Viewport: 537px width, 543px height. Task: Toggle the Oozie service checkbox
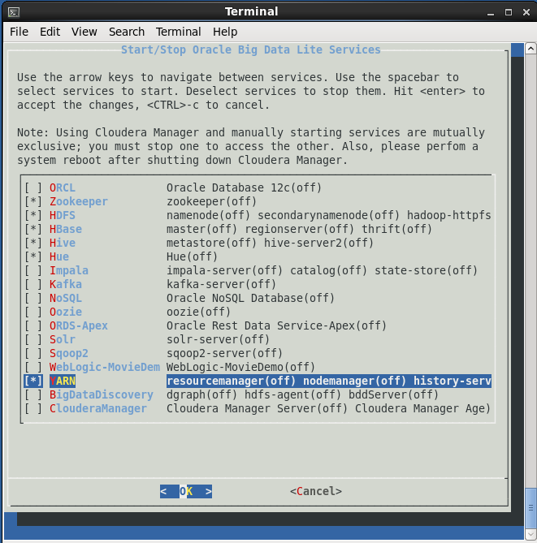(x=33, y=312)
